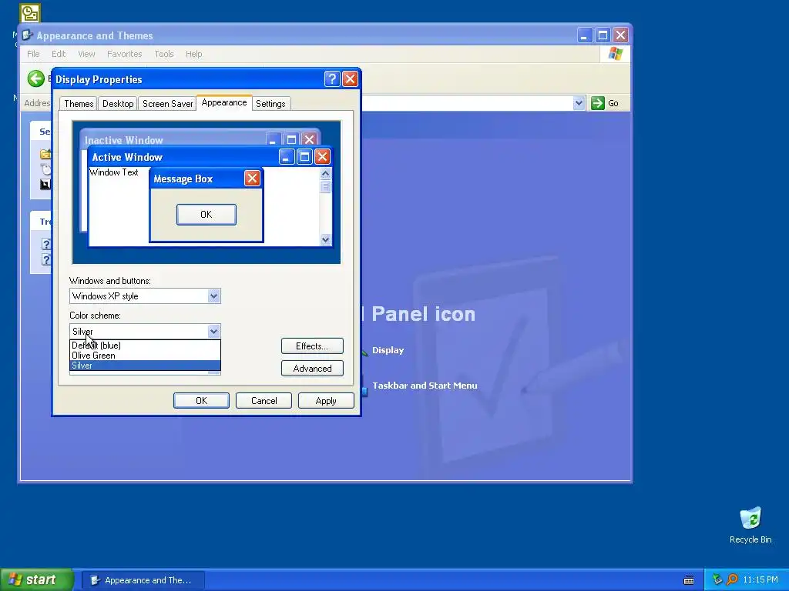789x591 pixels.
Task: Collapse the Color scheme dropdown arrow
Action: [x=214, y=331]
